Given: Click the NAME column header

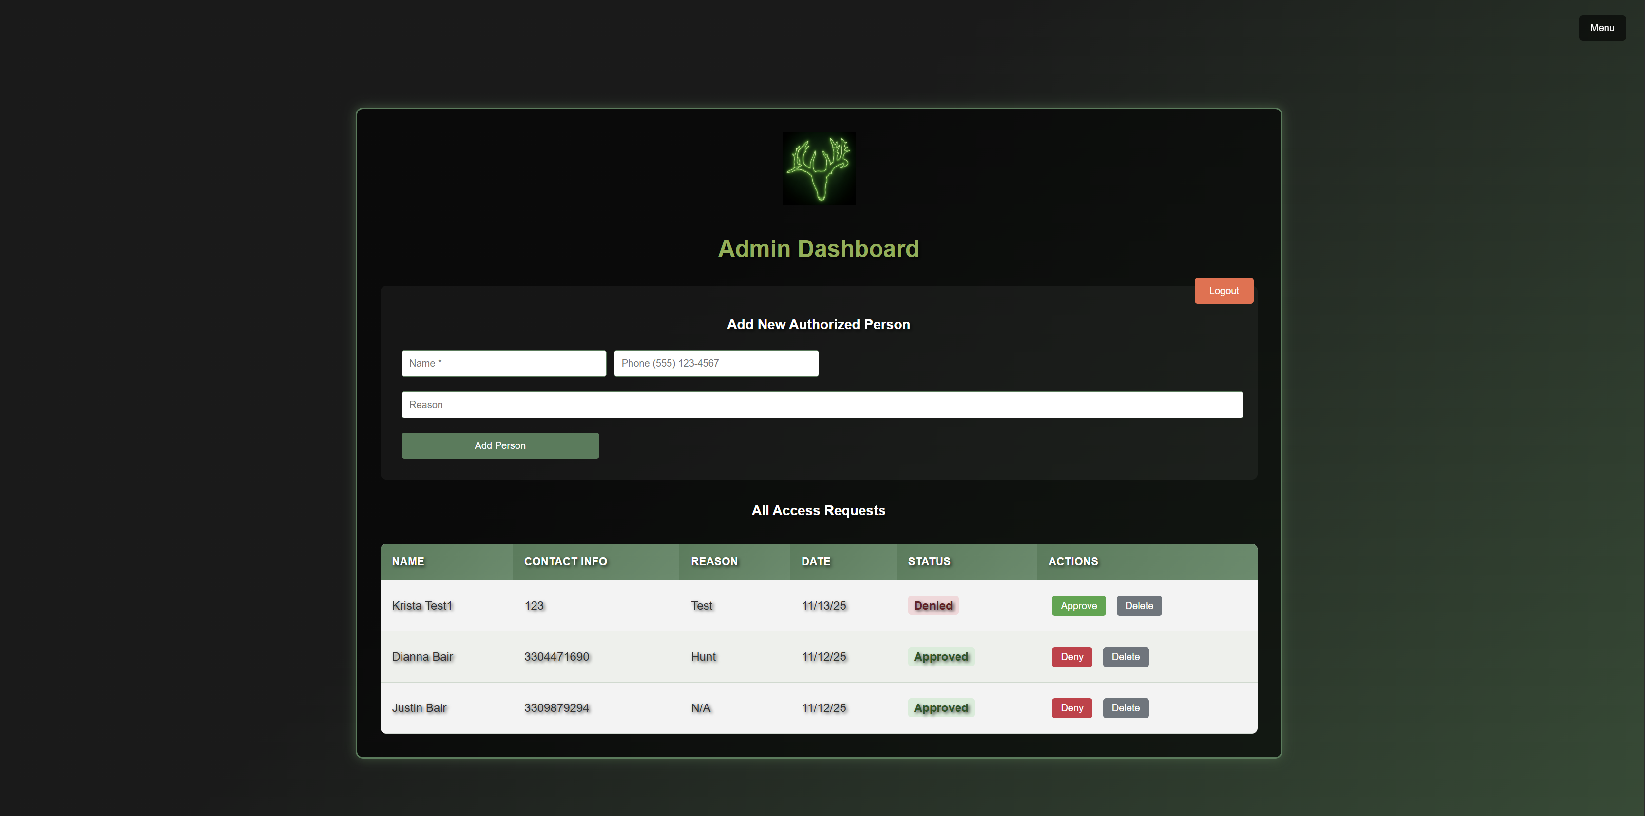Looking at the screenshot, I should 408,561.
